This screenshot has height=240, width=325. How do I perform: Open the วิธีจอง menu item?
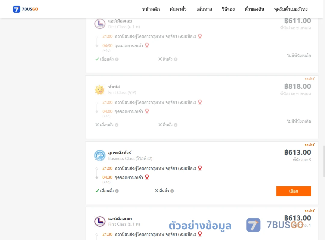pyautogui.click(x=228, y=9)
